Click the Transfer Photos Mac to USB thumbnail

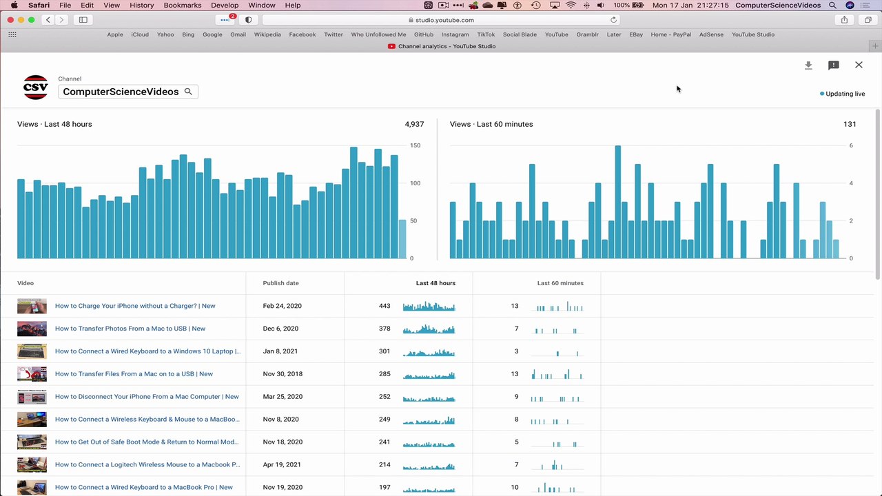click(x=32, y=329)
